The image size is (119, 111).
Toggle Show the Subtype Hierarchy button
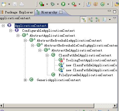97,19
